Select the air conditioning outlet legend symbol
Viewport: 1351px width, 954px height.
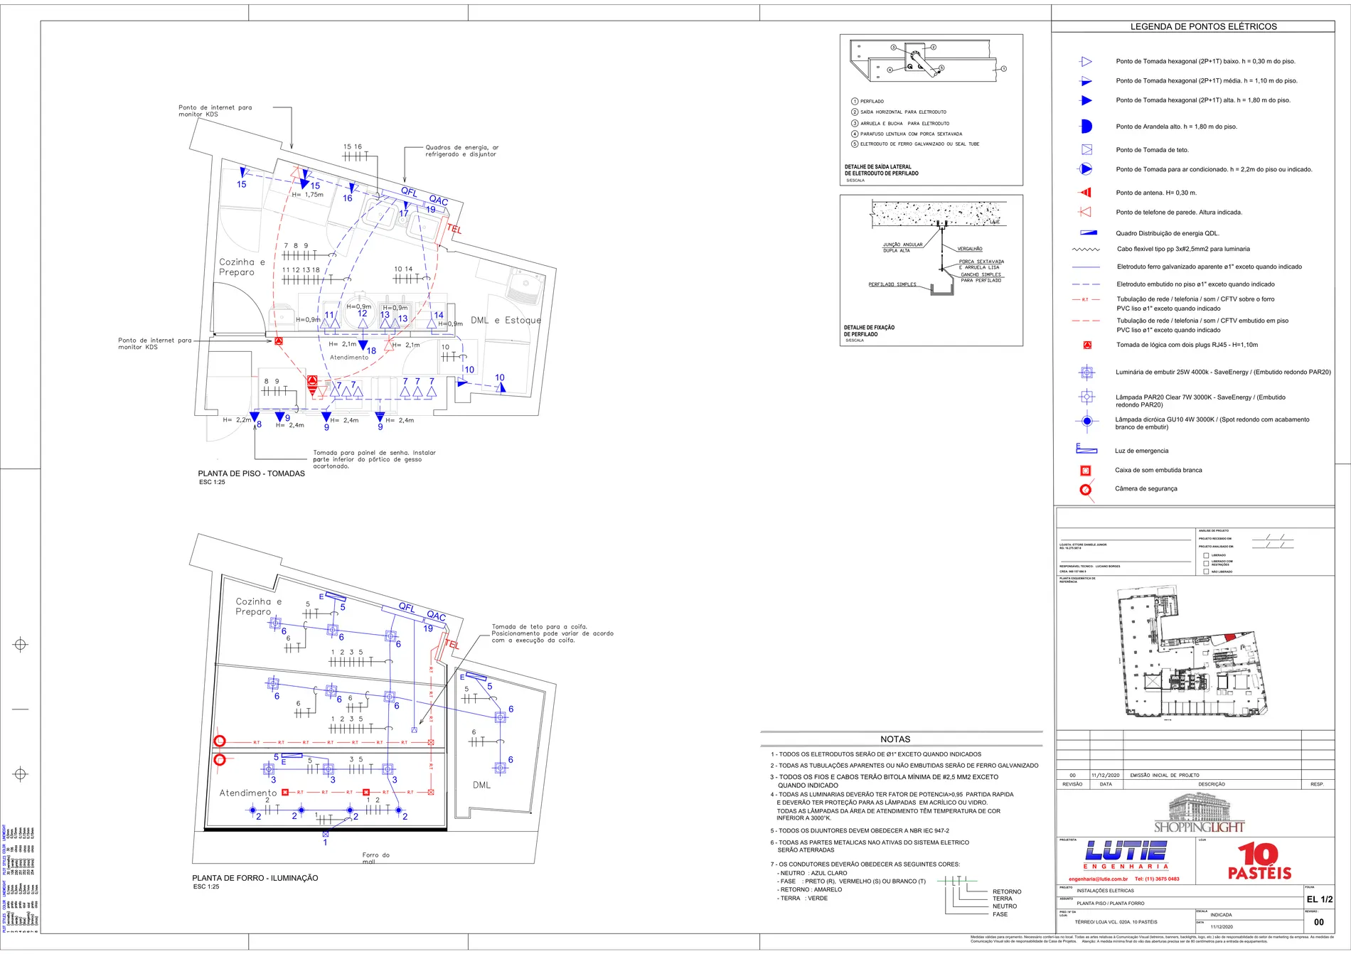[x=1086, y=169]
